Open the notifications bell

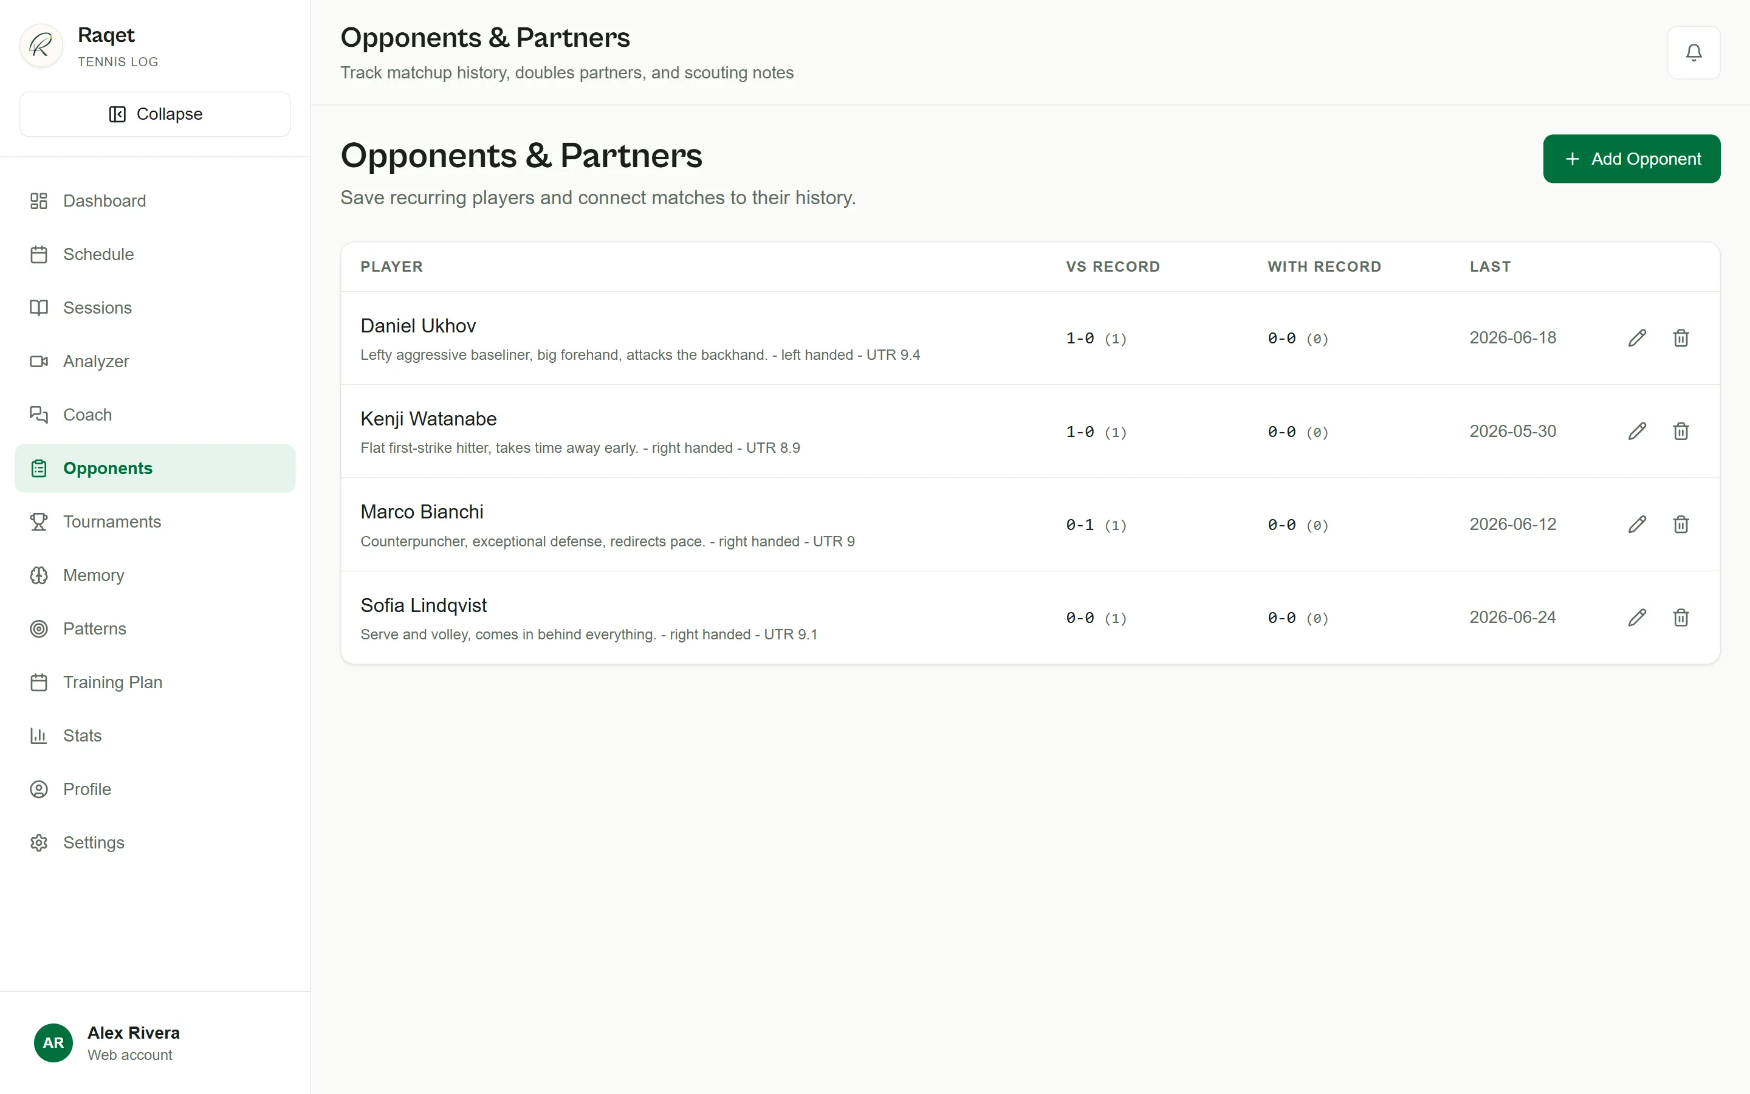pos(1693,52)
